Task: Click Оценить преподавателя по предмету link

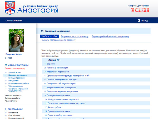Action: [x=58, y=40]
